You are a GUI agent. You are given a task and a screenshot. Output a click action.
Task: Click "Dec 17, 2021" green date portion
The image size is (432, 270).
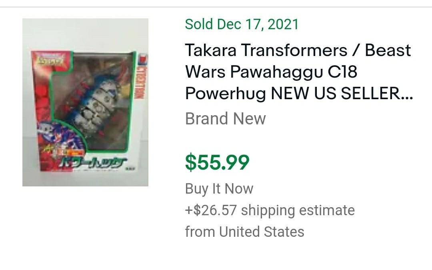(x=258, y=24)
